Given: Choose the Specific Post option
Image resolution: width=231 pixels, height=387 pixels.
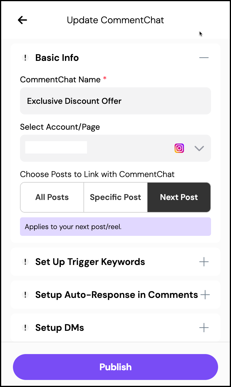Looking at the screenshot, I should pyautogui.click(x=115, y=197).
